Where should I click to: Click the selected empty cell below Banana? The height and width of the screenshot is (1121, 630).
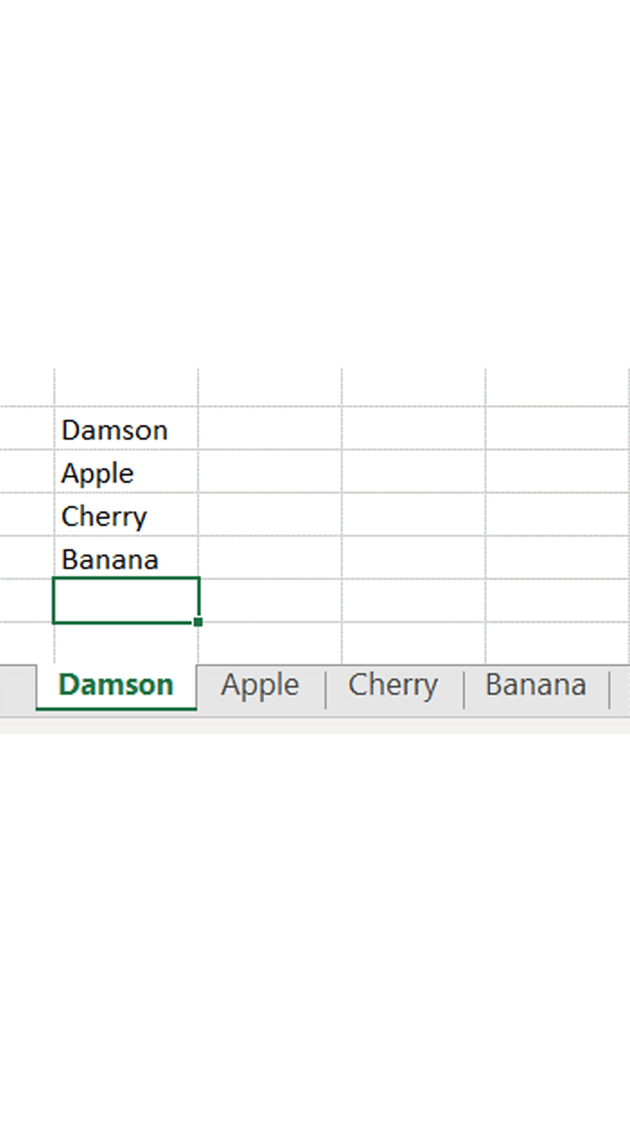click(x=126, y=601)
